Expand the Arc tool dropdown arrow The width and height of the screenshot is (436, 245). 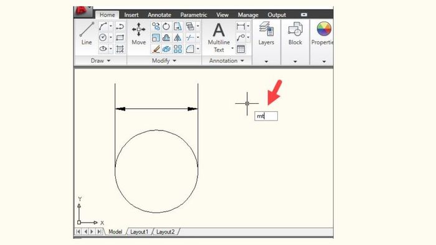point(111,26)
